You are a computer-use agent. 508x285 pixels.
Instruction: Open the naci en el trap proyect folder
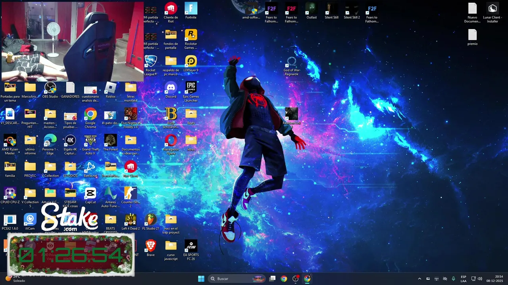point(171,224)
